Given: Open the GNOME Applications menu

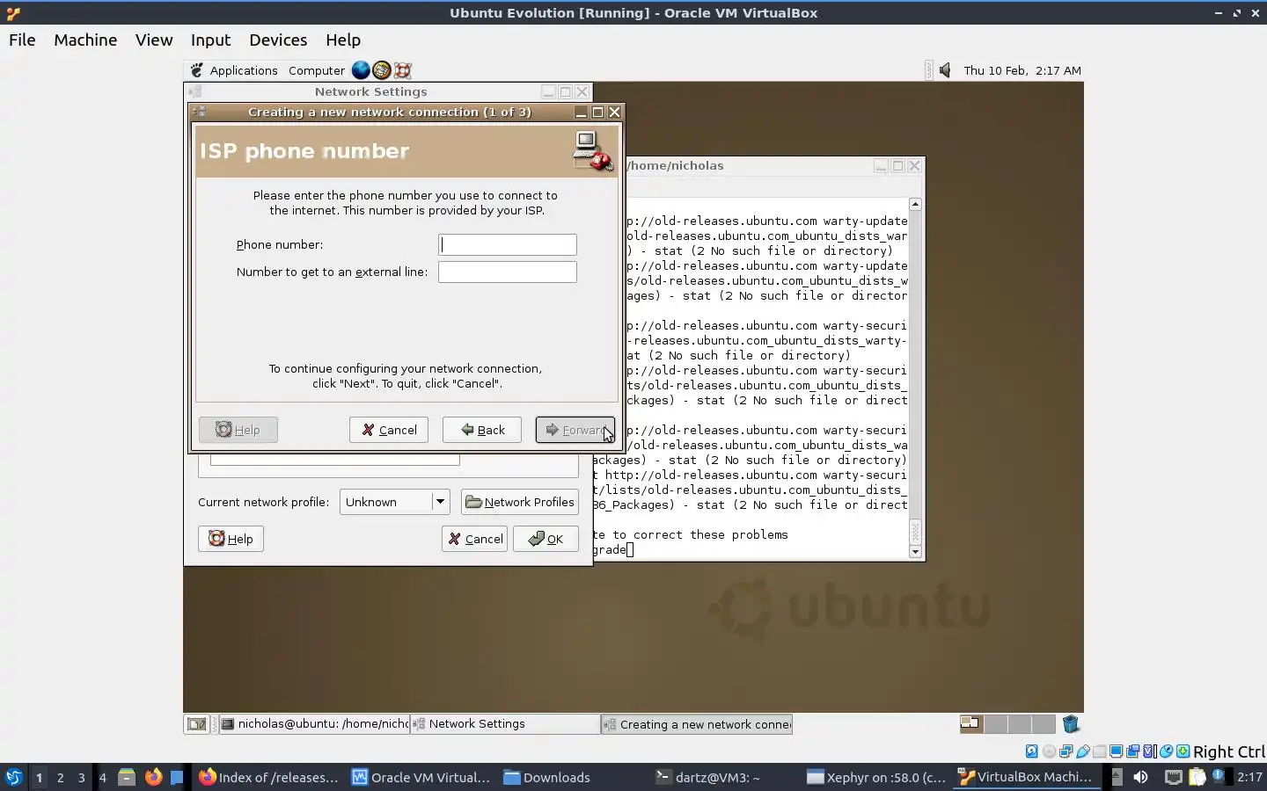Looking at the screenshot, I should (x=234, y=70).
